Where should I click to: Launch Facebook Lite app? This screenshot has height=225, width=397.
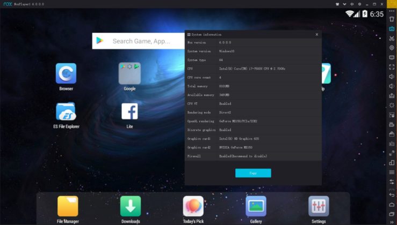(129, 111)
